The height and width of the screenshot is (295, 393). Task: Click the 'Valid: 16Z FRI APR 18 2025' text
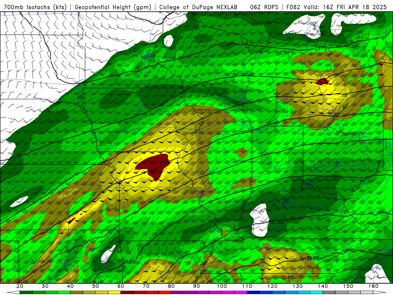click(345, 7)
